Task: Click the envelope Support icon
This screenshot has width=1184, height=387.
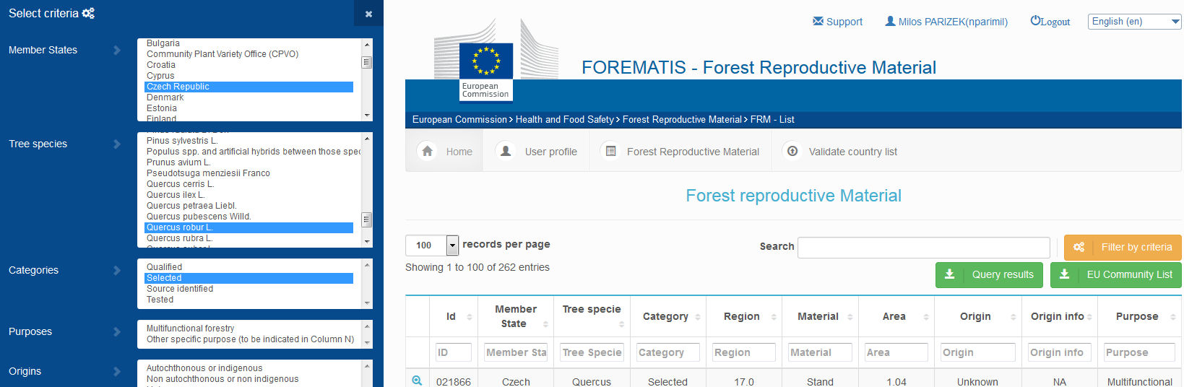Action: 818,21
